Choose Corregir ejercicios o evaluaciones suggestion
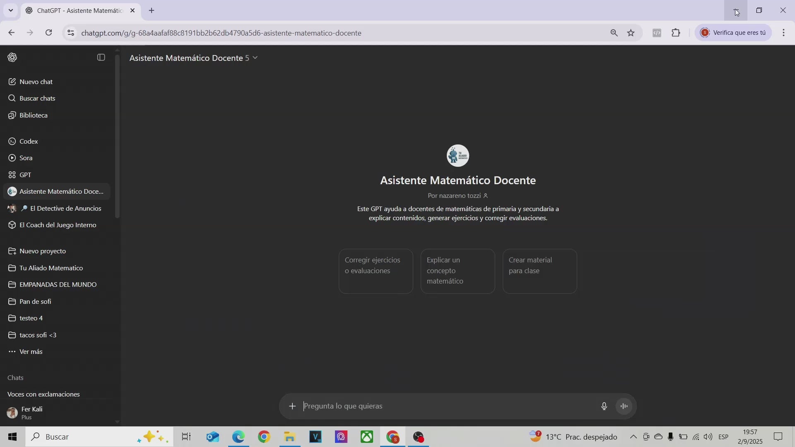 tap(376, 272)
